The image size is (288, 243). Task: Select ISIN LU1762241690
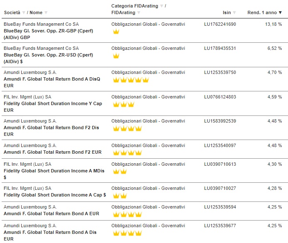[x=220, y=24]
